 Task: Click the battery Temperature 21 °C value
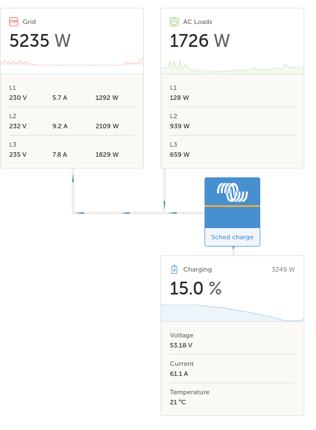point(178,402)
